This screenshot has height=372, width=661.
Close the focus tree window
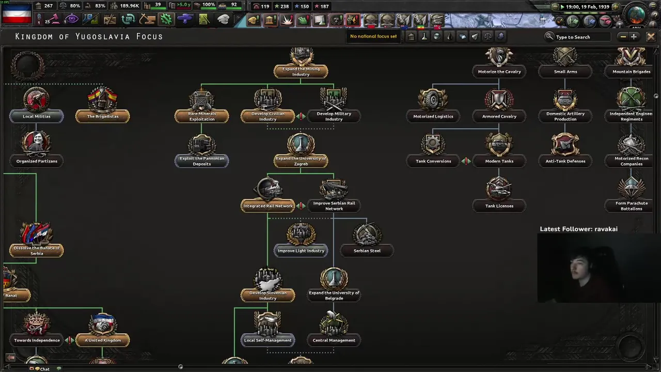(651, 37)
